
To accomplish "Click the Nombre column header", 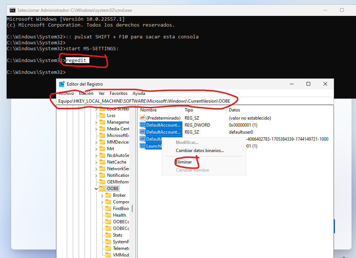I will pyautogui.click(x=148, y=110).
